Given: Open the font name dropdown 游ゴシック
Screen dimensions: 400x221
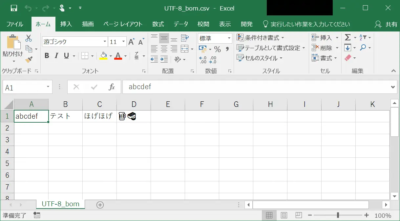Looking at the screenshot, I should click(x=105, y=42).
